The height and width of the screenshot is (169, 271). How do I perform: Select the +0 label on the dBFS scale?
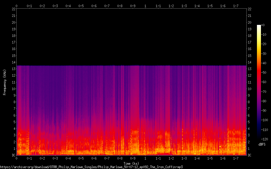click(x=263, y=25)
